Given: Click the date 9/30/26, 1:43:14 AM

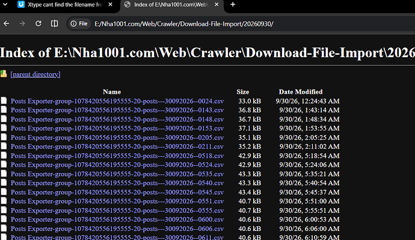Looking at the screenshot, I should [309, 110].
